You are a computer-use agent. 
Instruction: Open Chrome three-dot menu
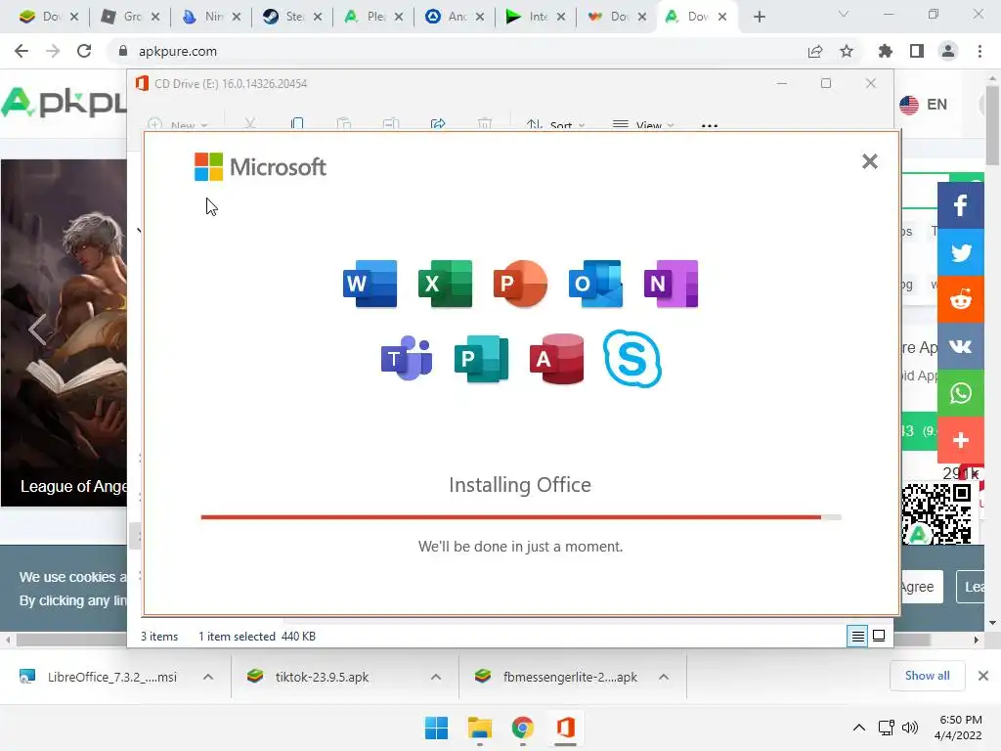pyautogui.click(x=979, y=51)
